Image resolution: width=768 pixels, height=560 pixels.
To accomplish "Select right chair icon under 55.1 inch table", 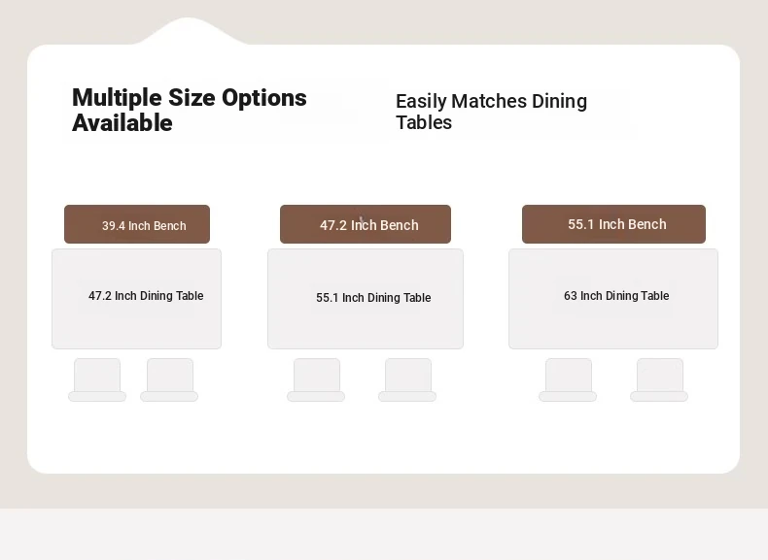I will point(407,380).
